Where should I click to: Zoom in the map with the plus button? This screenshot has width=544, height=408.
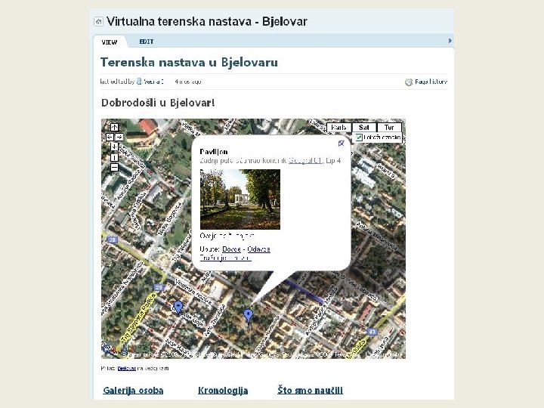pyautogui.click(x=114, y=157)
